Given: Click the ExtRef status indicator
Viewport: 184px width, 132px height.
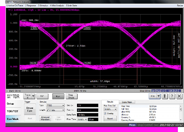Looking at the screenshot, I should pyautogui.click(x=148, y=125).
